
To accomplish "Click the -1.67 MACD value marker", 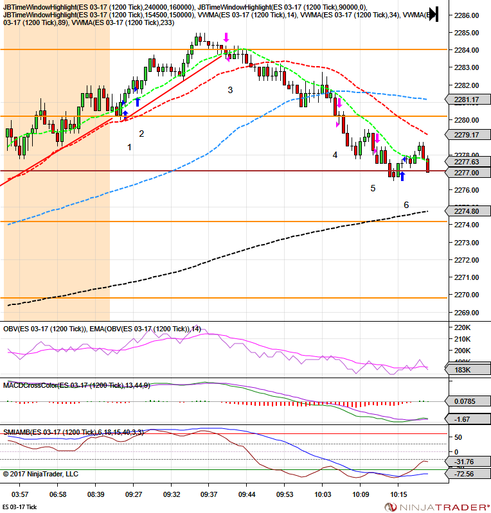I will pyautogui.click(x=468, y=419).
